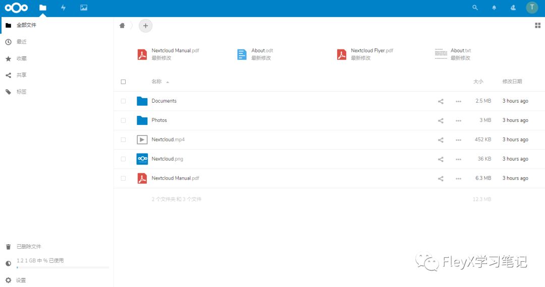545x287 pixels.
Task: Open the Documents folder name
Action: point(164,101)
